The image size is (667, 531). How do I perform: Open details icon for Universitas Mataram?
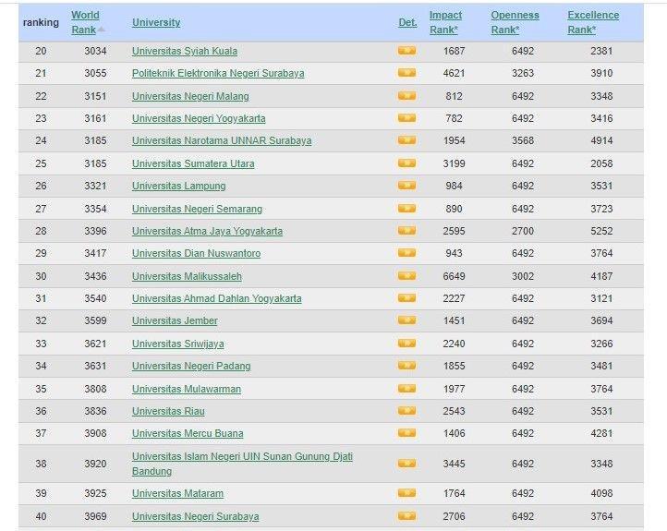click(406, 493)
